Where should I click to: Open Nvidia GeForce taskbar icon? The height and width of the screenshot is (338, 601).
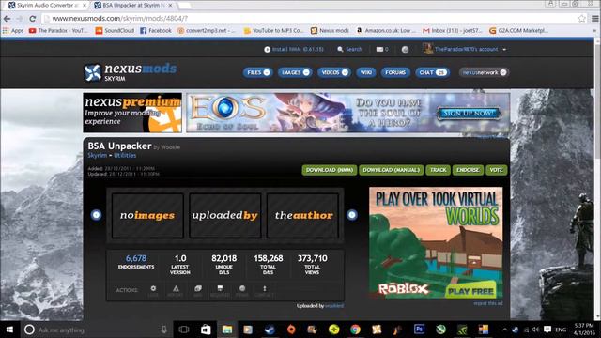[462, 330]
